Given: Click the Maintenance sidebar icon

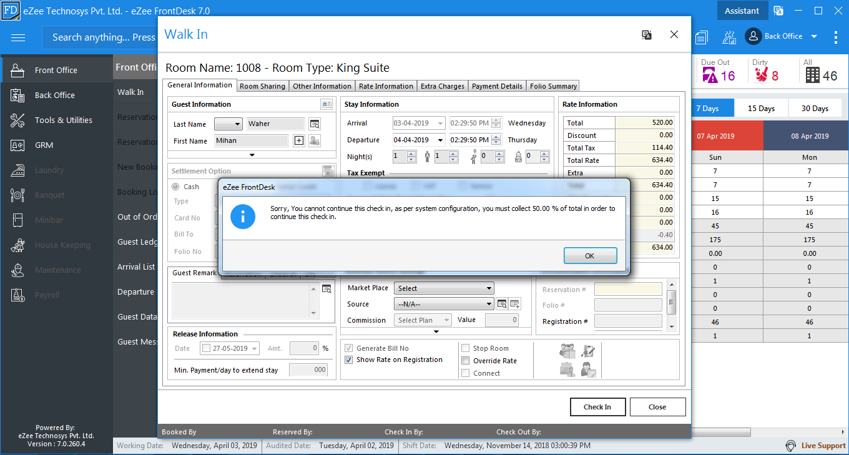Looking at the screenshot, I should pos(17,270).
